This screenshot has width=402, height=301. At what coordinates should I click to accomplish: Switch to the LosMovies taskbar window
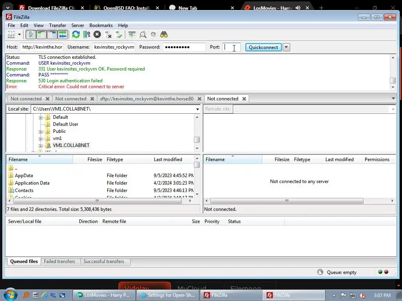point(104,295)
